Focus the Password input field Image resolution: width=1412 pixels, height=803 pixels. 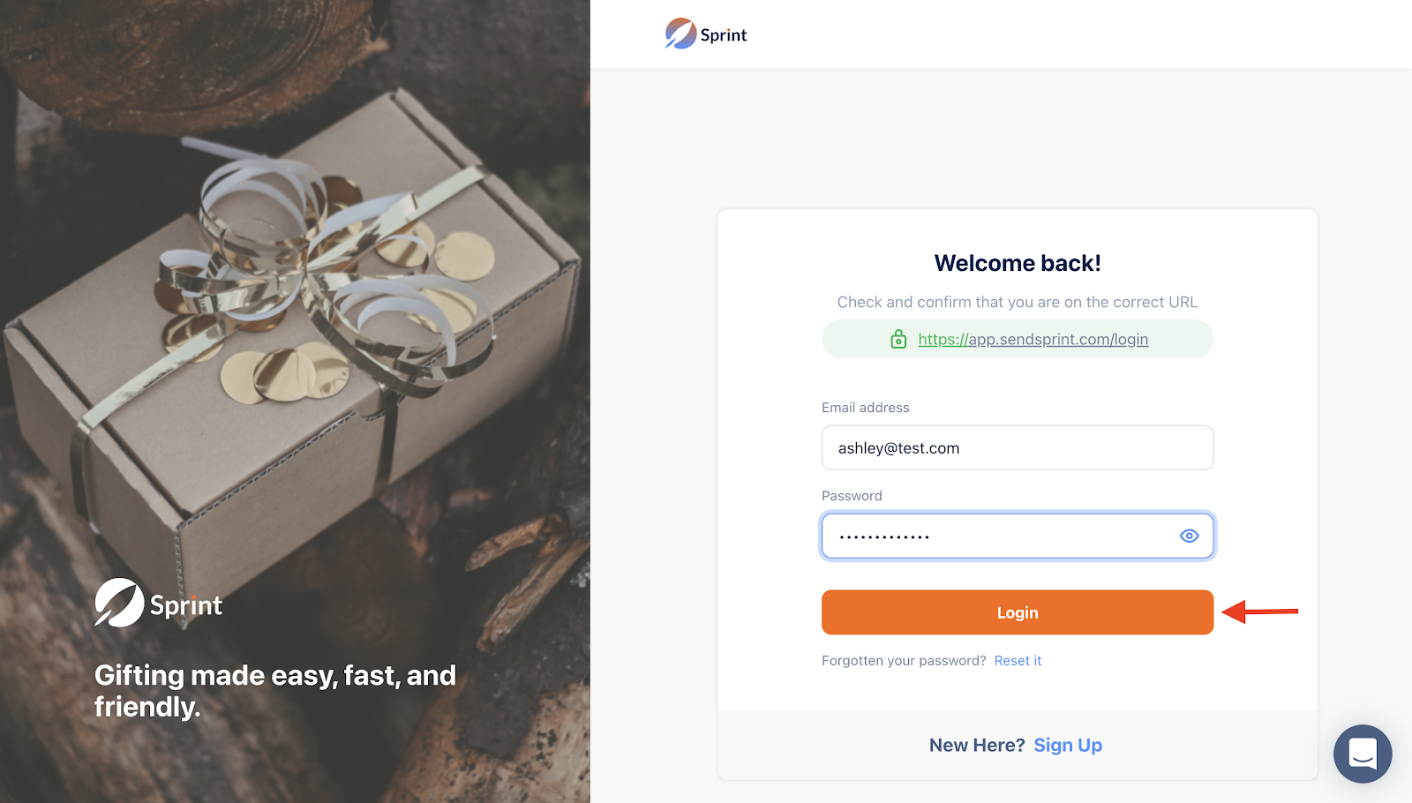click(1017, 536)
